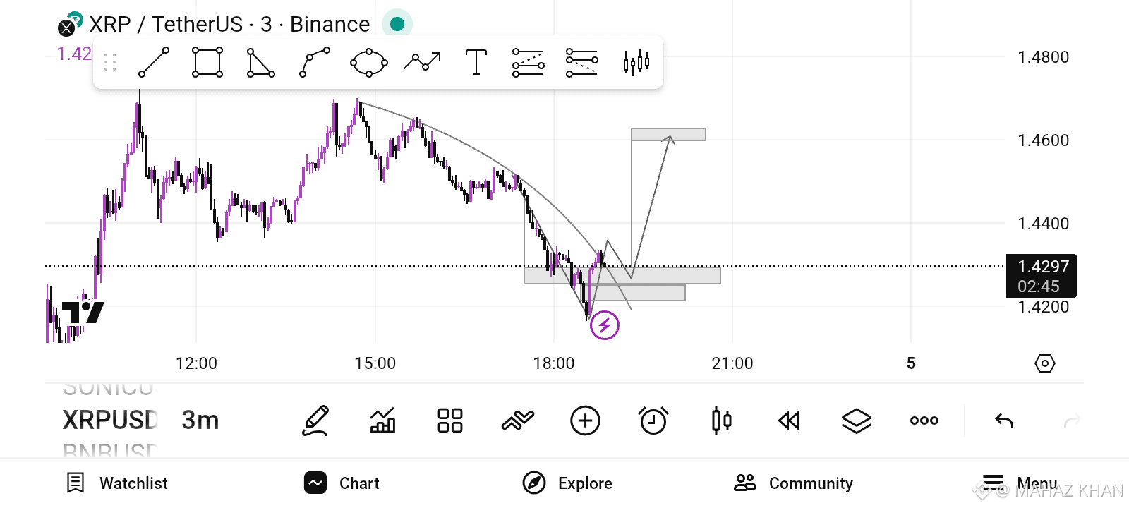This screenshot has width=1129, height=508.
Task: Open the indicators chart icon
Action: 382,421
